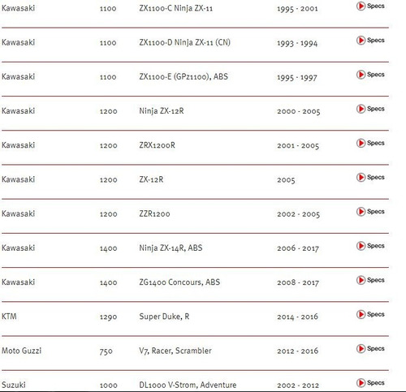The image size is (406, 392).
Task: Click the ZRX1200R model name
Action: 157,145
